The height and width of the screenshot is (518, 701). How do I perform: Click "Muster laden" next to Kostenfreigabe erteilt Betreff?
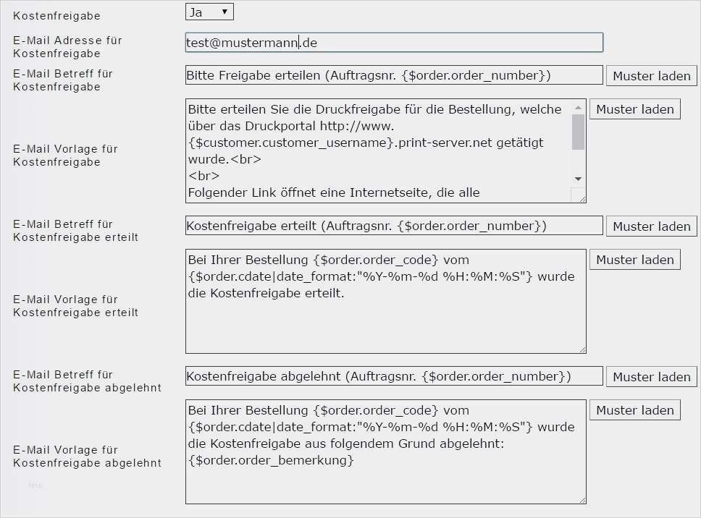650,226
